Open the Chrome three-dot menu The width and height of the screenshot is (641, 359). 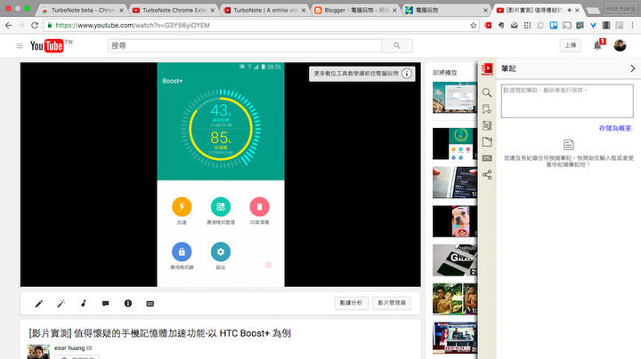632,25
